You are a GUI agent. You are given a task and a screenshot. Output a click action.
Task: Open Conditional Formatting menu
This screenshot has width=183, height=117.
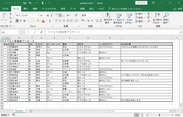(108, 18)
